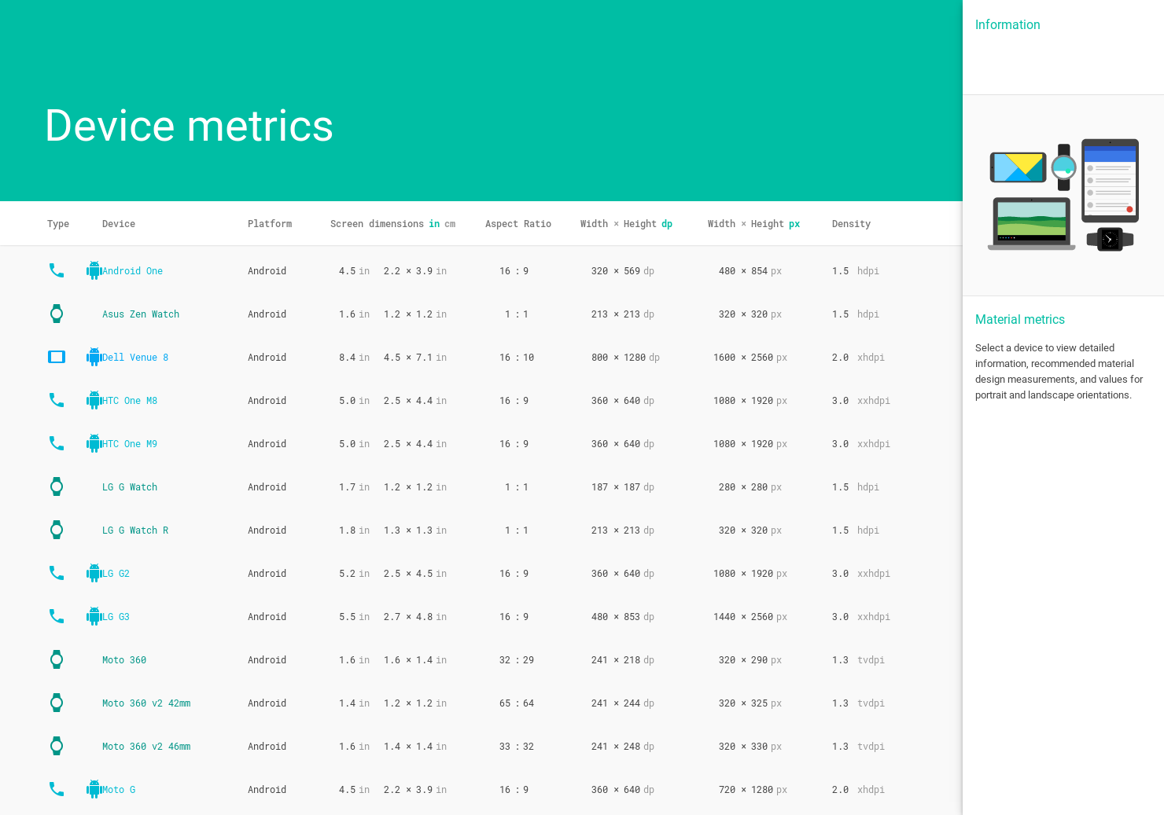Select the phone icon next to LG G2
This screenshot has height=815, width=1164.
(56, 573)
